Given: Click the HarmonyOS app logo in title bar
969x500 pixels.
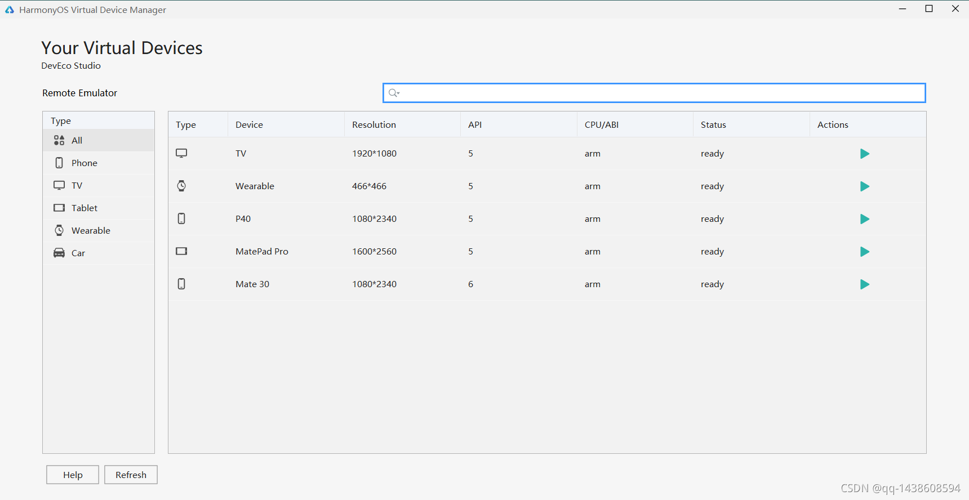Looking at the screenshot, I should [10, 10].
